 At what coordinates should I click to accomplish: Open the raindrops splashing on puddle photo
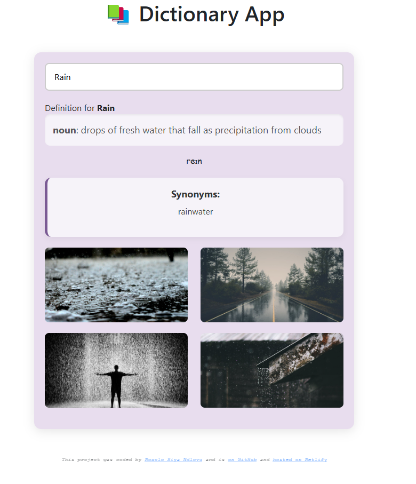[x=116, y=285]
